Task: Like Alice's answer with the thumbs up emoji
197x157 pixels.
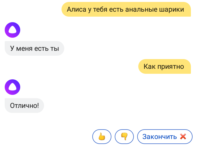Action: click(x=102, y=136)
